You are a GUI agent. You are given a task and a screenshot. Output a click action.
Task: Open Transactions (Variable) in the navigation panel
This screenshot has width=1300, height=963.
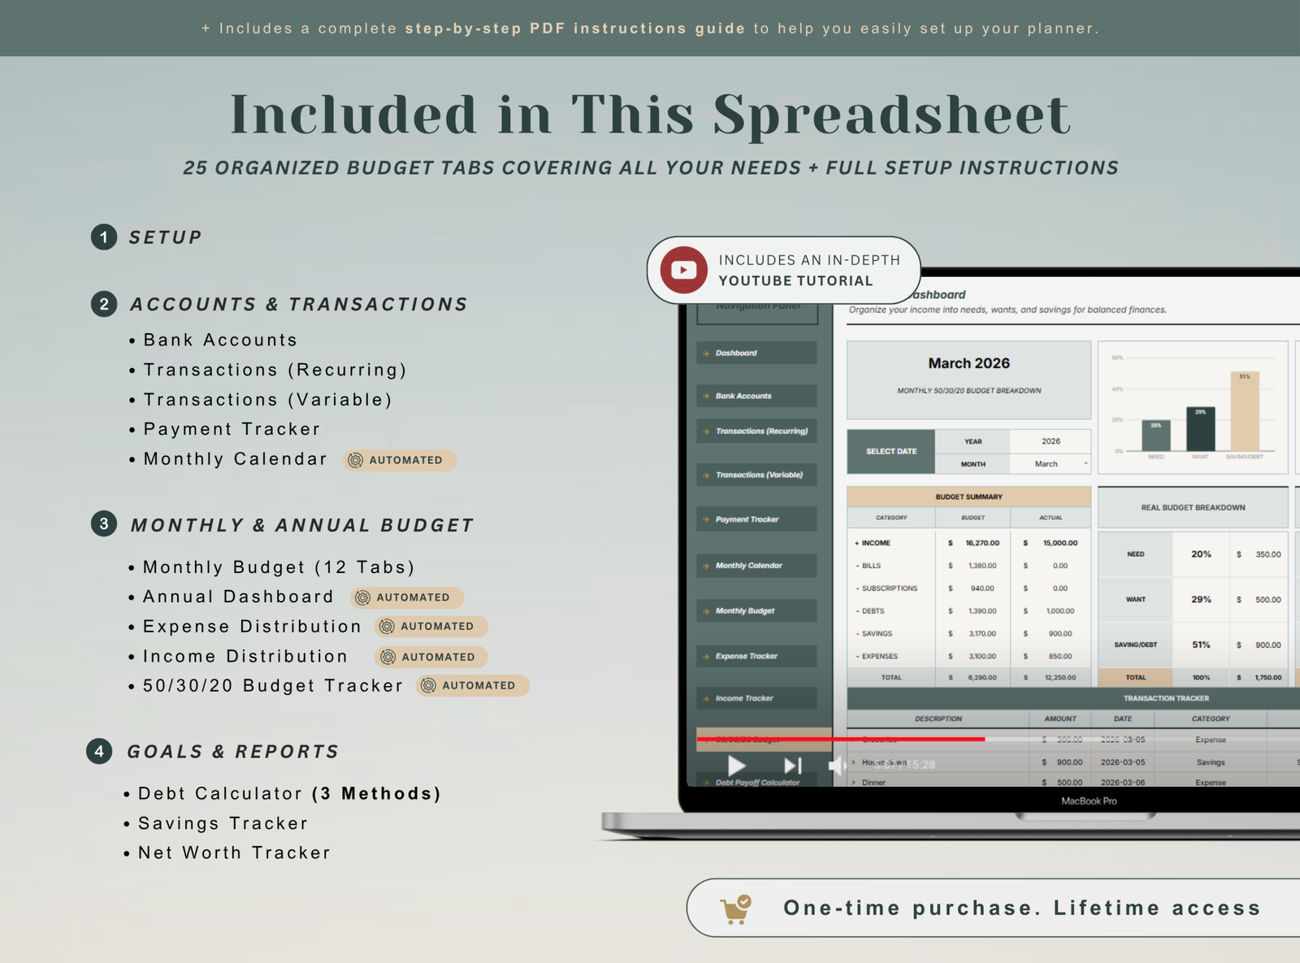756,475
